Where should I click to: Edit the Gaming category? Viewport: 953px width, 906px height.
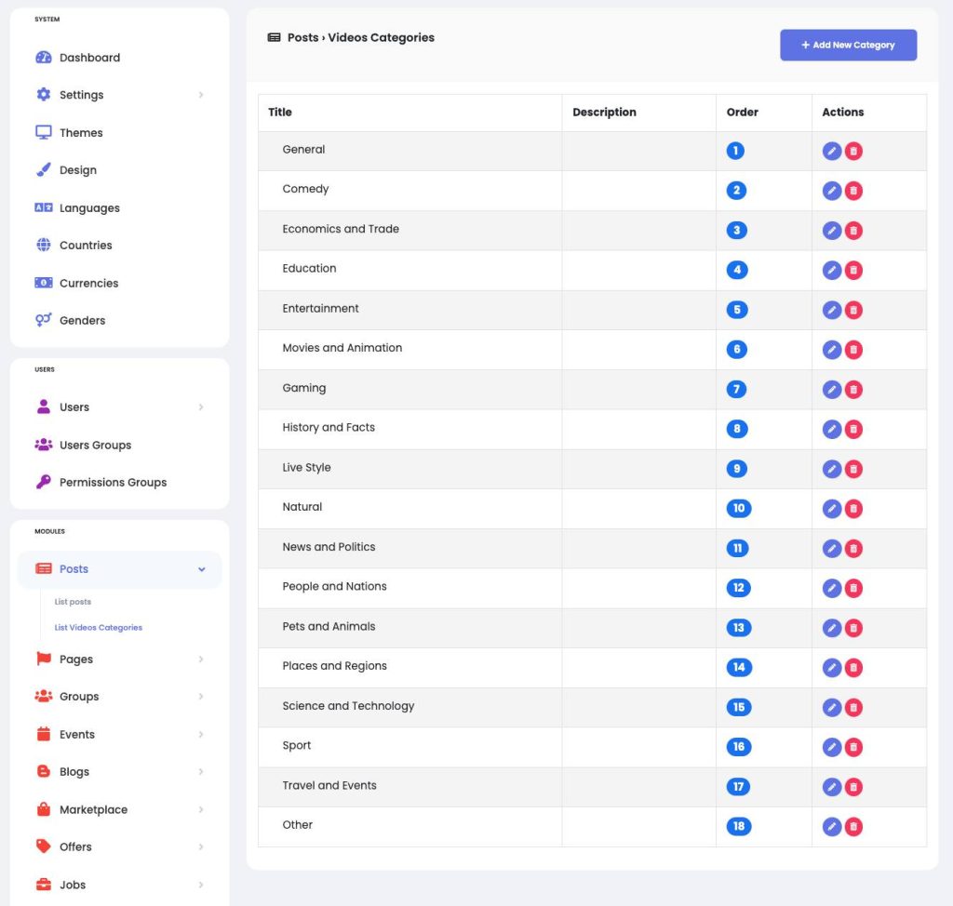831,390
